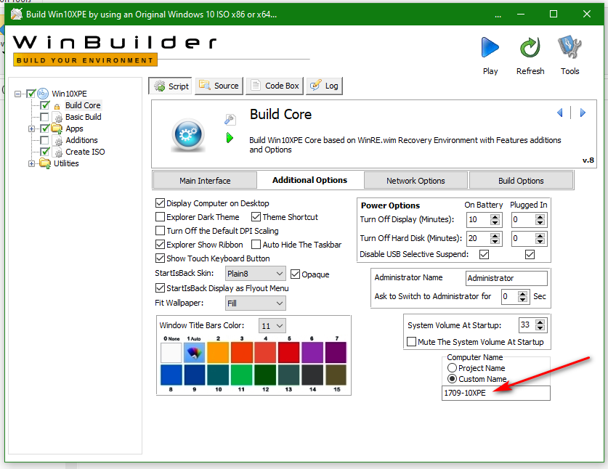The width and height of the screenshot is (608, 469).
Task: Toggle the Opaque checkbox
Action: click(295, 274)
